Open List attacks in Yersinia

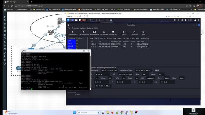(104, 33)
